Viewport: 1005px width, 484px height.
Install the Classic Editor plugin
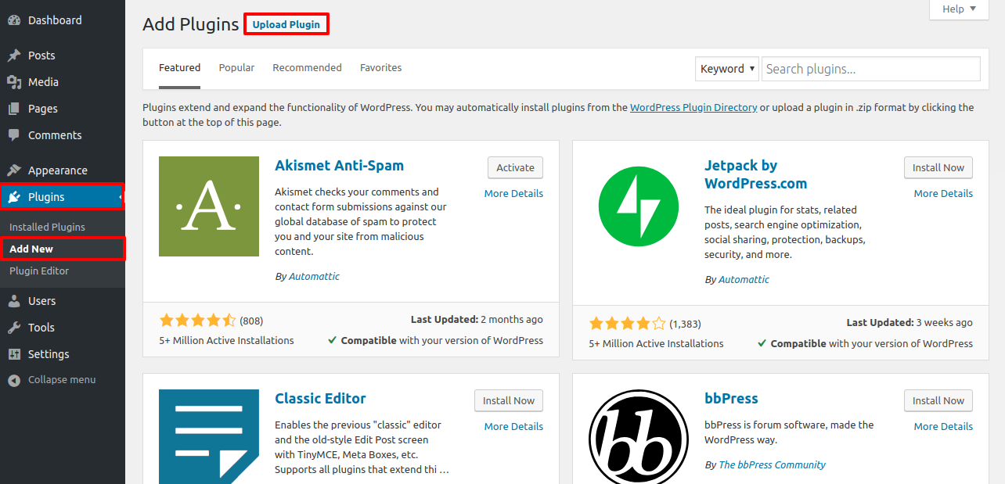(x=509, y=400)
